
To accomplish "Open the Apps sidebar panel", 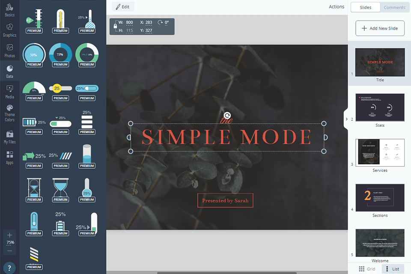I will (x=9, y=158).
